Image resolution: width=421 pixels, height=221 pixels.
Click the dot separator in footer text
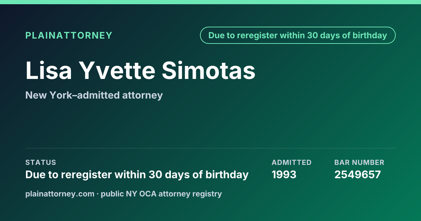pyautogui.click(x=98, y=194)
